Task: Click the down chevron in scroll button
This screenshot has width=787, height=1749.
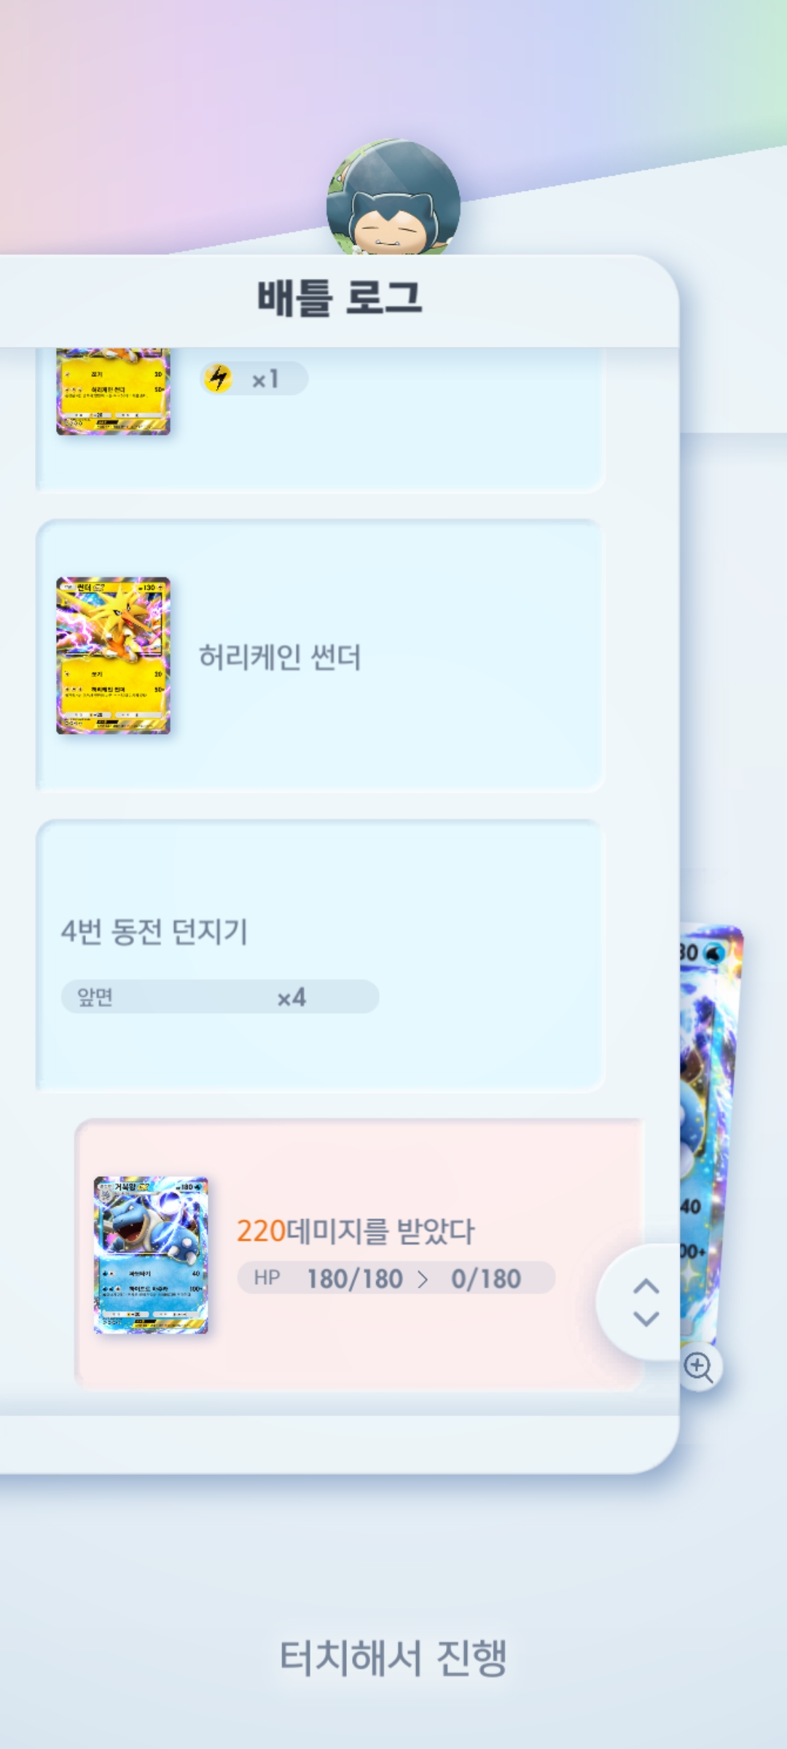Action: pos(646,1318)
